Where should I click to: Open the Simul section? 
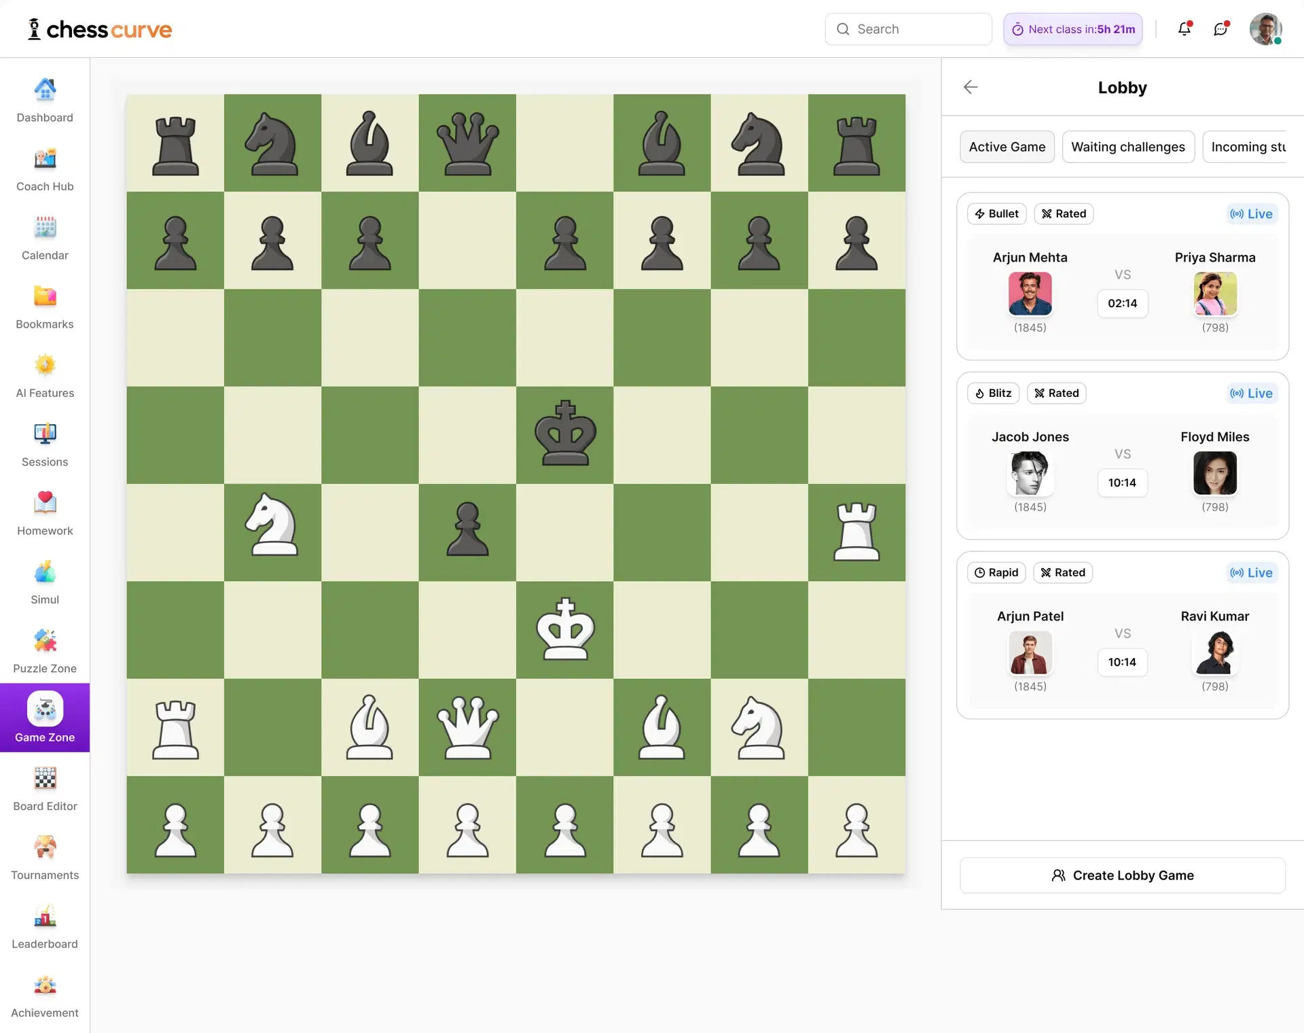click(45, 582)
